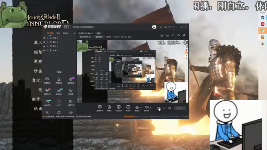Select the 图片 2 layer row
This screenshot has height=150, width=267.
click(59, 42)
